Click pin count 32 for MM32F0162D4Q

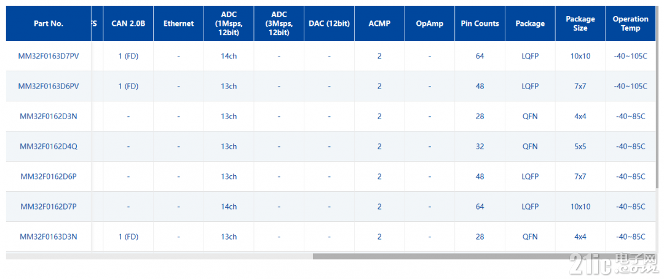[480, 146]
